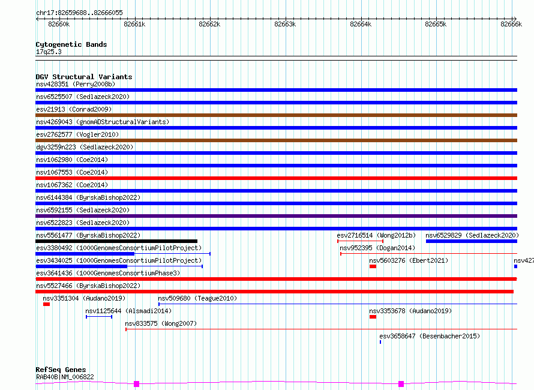The height and width of the screenshot is (390, 534).
Task: Click the blue bar under nsv6529829 (Sedlazeck2020)
Action: 471,241
